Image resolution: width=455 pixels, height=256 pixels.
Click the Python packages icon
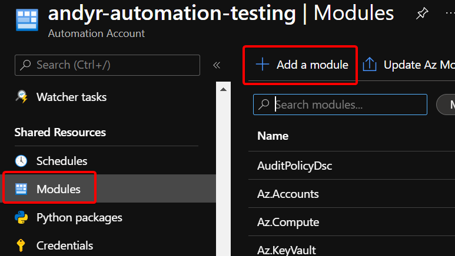(x=21, y=218)
